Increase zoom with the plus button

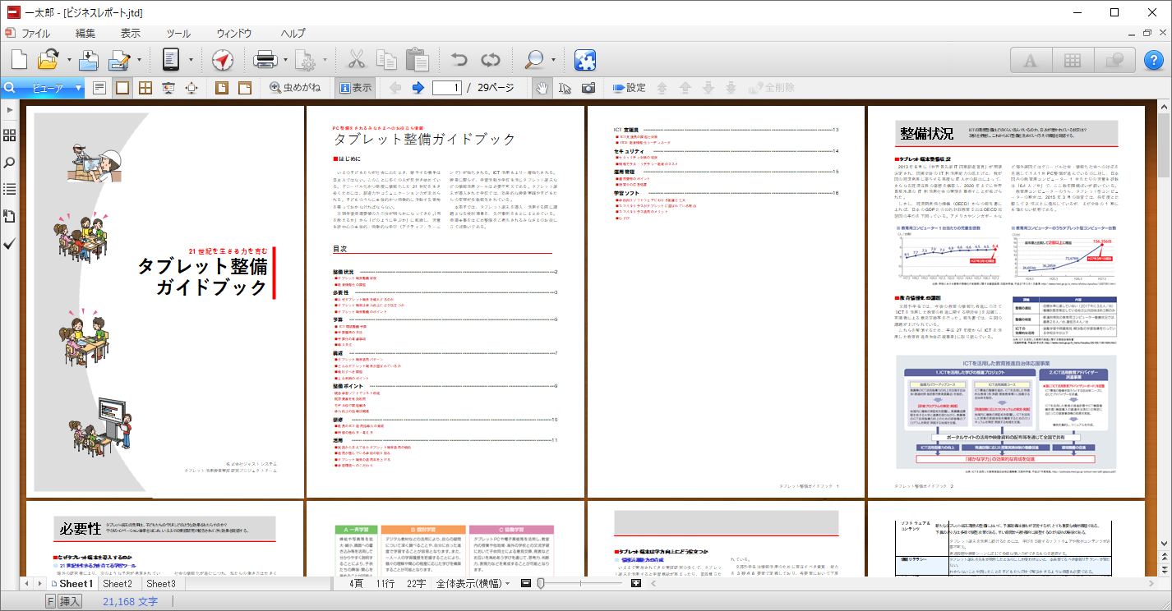[636, 583]
